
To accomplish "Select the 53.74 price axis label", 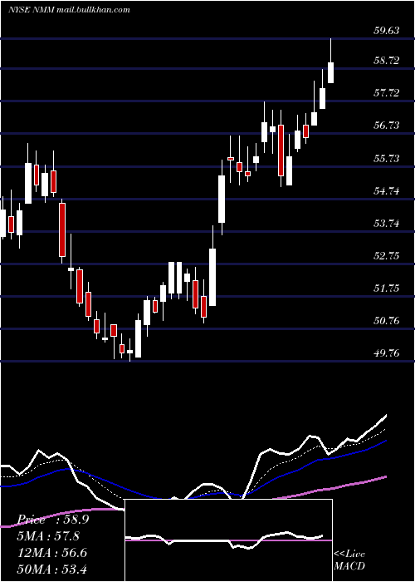I will click(387, 224).
